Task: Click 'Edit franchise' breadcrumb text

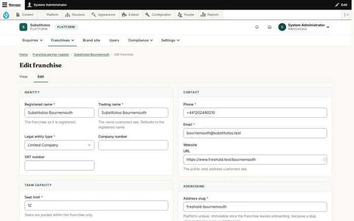Action: point(124,54)
